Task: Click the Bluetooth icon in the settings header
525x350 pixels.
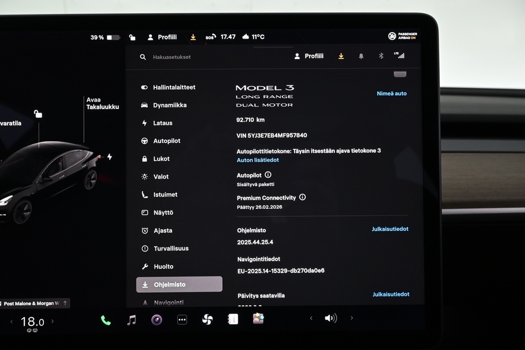Action: coord(380,56)
